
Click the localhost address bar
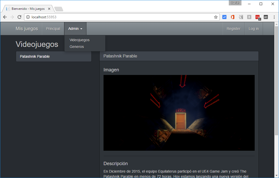tap(121, 17)
